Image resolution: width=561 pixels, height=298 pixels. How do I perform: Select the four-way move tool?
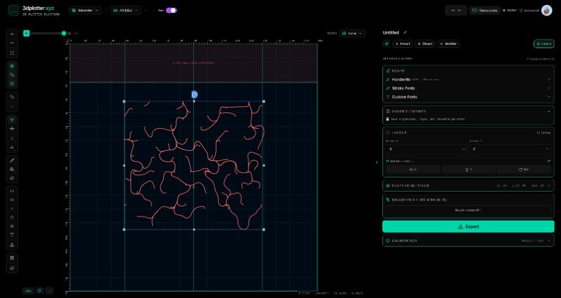click(x=12, y=128)
